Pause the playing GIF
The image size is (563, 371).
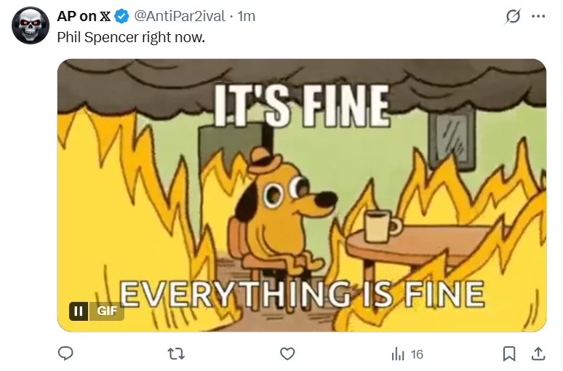click(x=79, y=311)
